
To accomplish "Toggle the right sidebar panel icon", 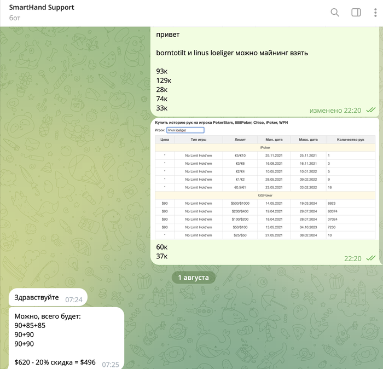I will tap(356, 13).
